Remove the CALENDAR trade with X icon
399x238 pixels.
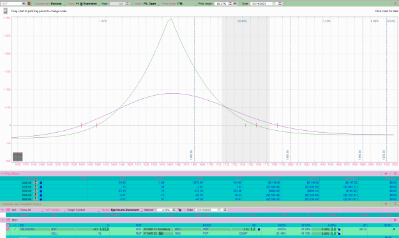point(394,229)
